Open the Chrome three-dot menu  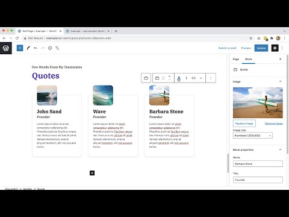tap(284, 38)
